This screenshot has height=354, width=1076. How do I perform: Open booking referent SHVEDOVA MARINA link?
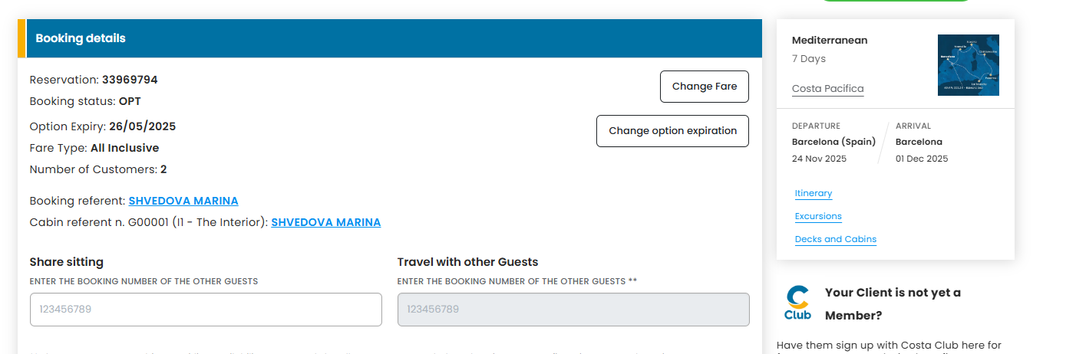183,201
